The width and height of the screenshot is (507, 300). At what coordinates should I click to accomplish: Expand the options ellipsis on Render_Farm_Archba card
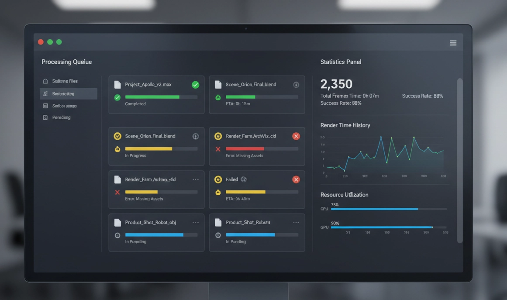pyautogui.click(x=196, y=179)
